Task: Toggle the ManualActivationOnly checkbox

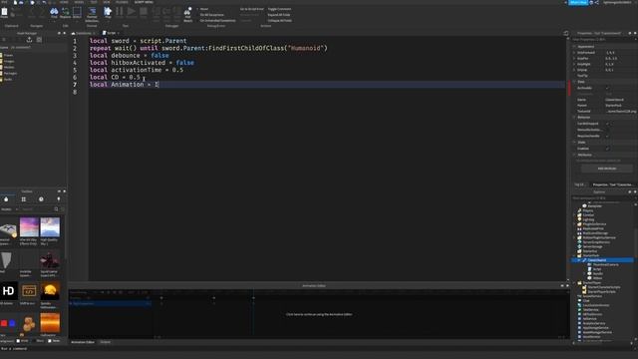Action: 607,130
